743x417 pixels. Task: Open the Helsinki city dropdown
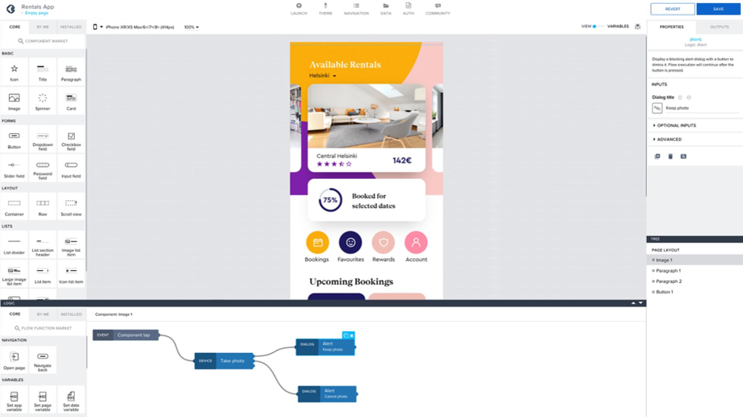322,76
